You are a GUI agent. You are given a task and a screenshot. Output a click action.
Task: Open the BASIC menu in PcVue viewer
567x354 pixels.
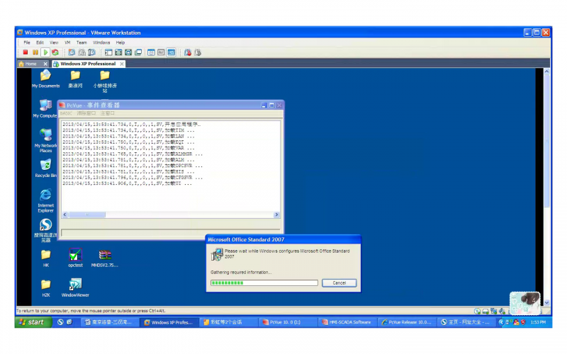66,113
